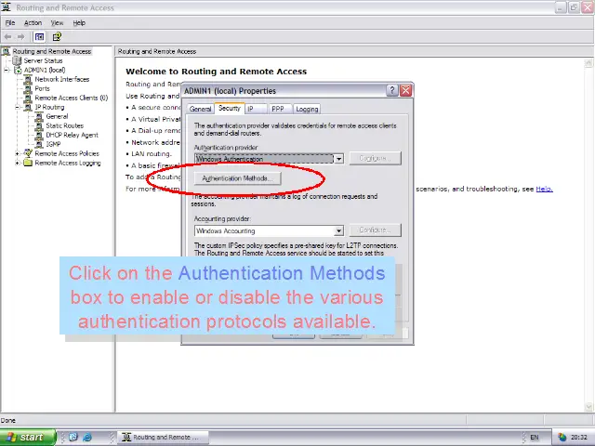Viewport: 595px width, 446px height.
Task: Click the Forward arrow toolbar icon
Action: pyautogui.click(x=20, y=37)
